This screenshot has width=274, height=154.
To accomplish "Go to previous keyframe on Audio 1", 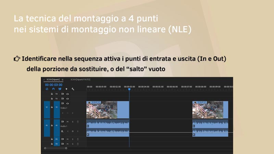I will 67,131.
